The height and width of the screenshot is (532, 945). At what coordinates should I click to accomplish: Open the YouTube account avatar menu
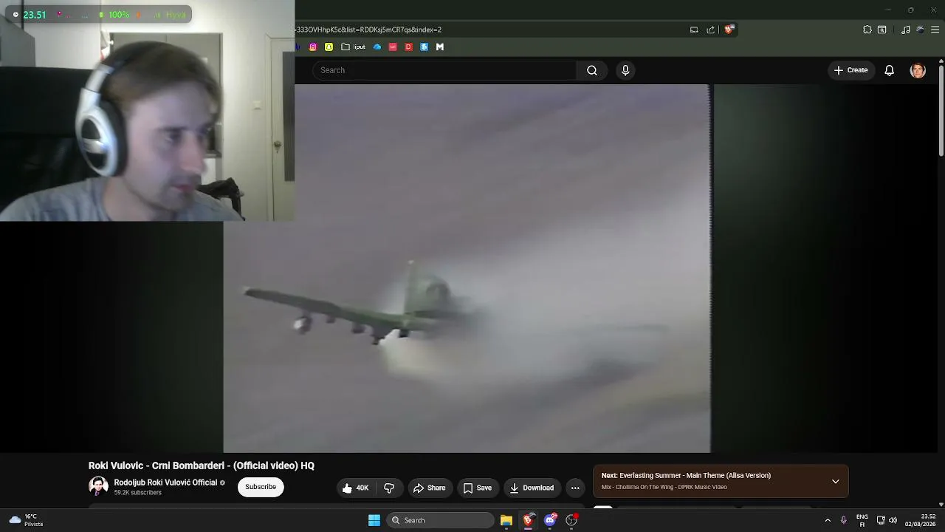[918, 70]
